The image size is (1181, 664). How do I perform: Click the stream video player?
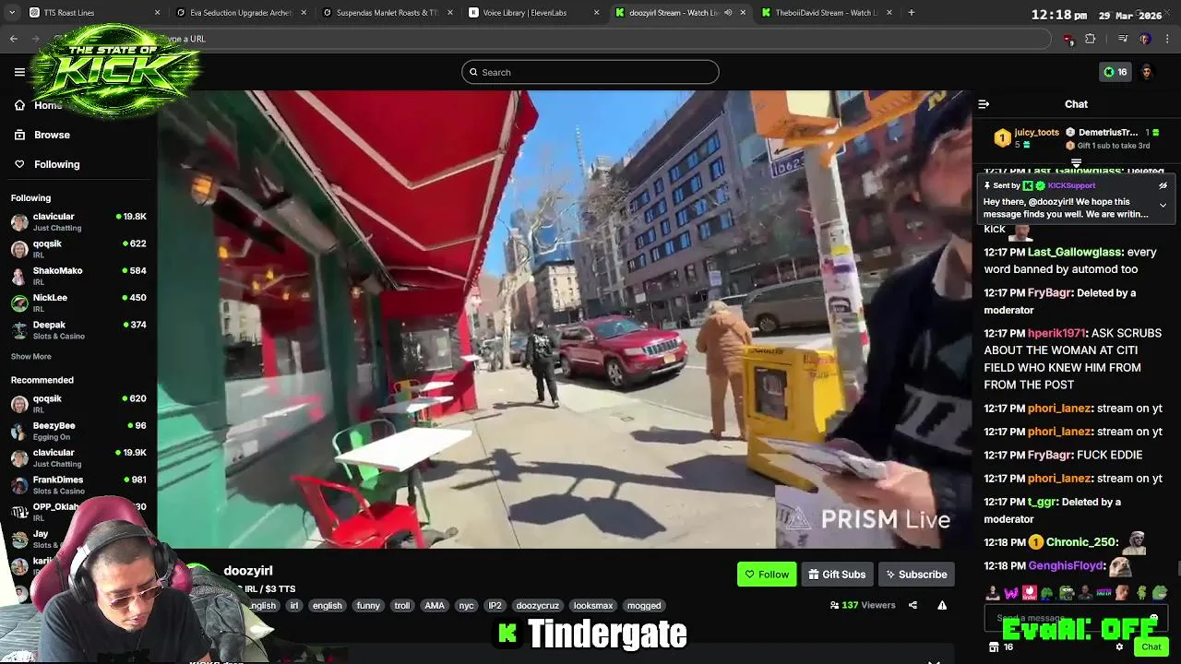[564, 319]
